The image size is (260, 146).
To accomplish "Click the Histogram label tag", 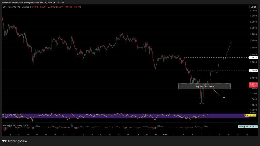I will coord(243,126).
